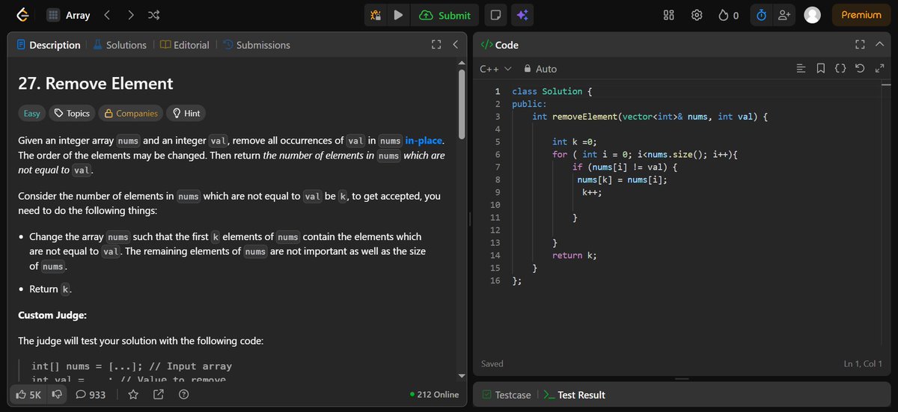Toggle fullscreen code editor icon
The width and height of the screenshot is (898, 412).
click(x=879, y=69)
